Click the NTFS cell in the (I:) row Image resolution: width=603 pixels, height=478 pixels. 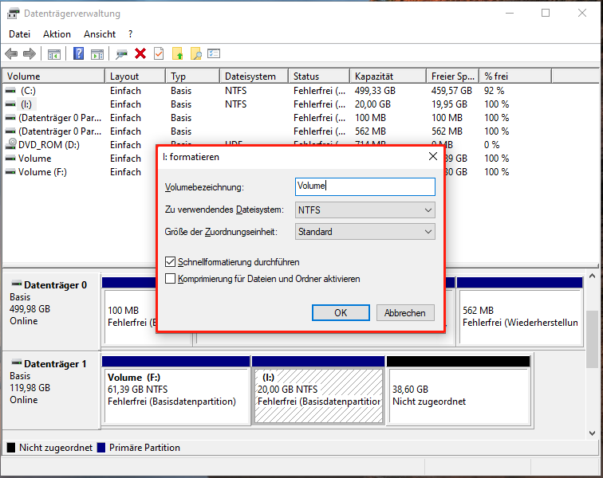pos(236,104)
